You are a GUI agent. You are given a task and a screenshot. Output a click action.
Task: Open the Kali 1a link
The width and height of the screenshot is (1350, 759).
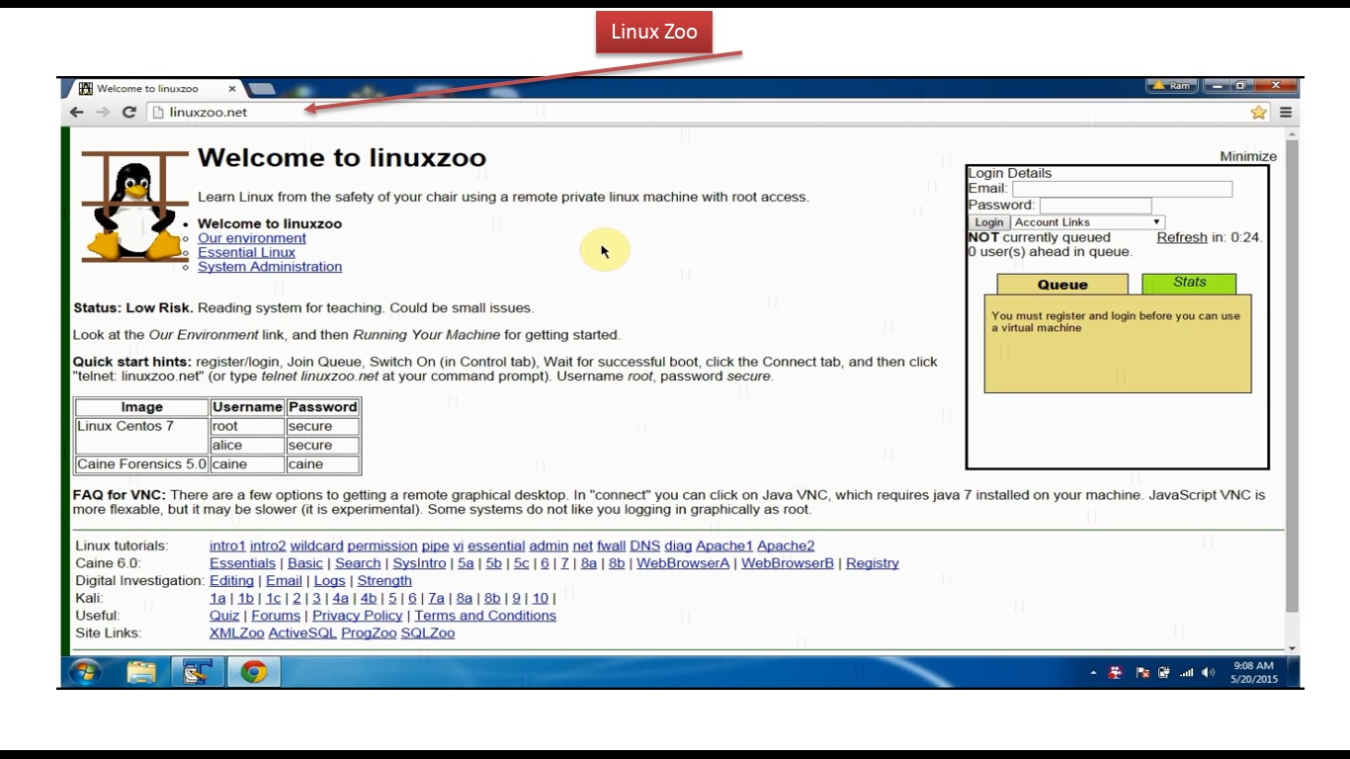tap(217, 598)
